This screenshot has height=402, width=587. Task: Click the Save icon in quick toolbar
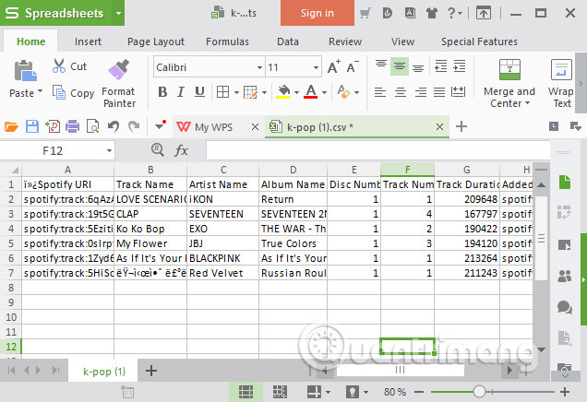pos(32,126)
